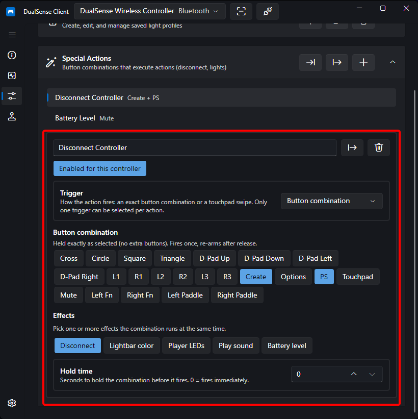Increase the hold time value
418x419 pixels.
[354, 374]
